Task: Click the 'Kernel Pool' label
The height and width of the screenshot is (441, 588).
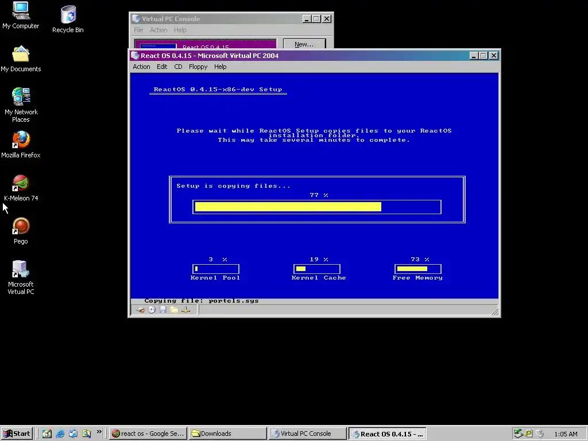Action: point(215,278)
